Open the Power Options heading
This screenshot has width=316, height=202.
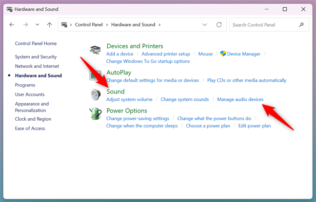pyautogui.click(x=127, y=110)
